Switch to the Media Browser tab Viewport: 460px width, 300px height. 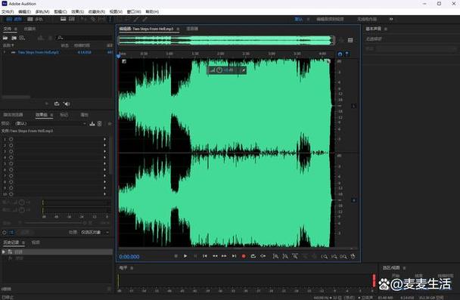click(x=13, y=115)
